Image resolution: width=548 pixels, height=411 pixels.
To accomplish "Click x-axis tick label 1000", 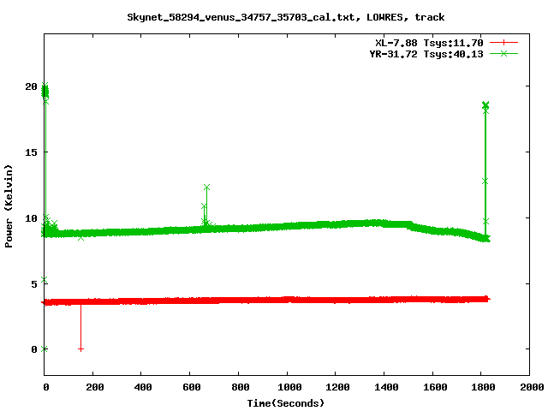I will coord(289,387).
